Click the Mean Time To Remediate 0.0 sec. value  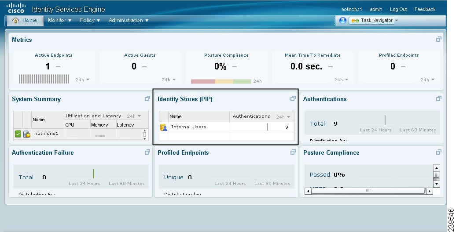pos(306,66)
